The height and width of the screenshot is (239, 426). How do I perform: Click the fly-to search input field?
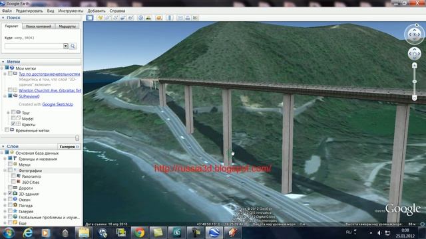[x=34, y=46]
